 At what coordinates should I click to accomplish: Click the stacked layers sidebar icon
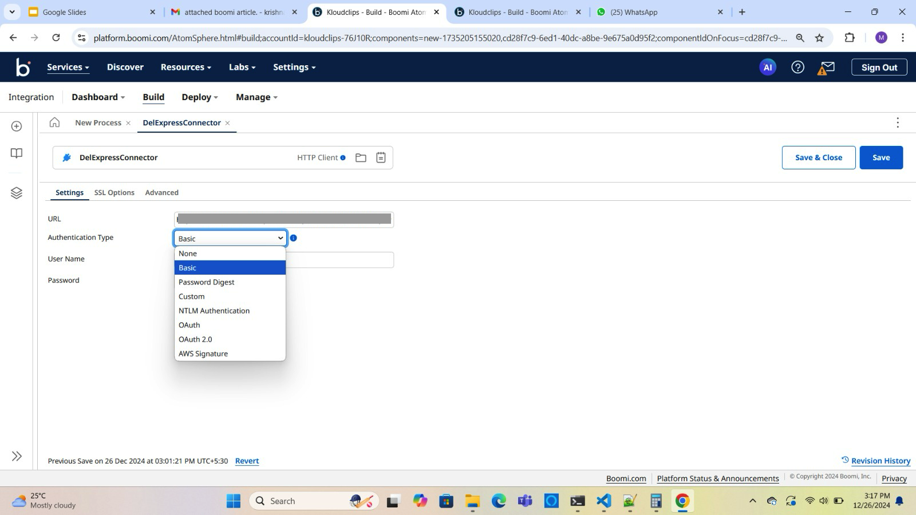point(16,193)
